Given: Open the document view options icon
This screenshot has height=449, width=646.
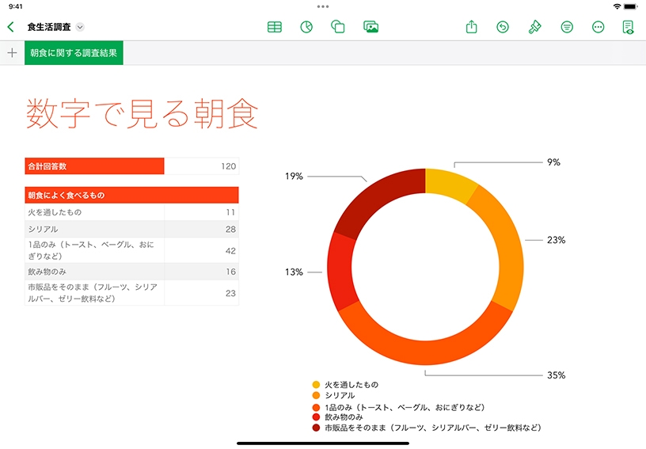Looking at the screenshot, I should [x=628, y=27].
